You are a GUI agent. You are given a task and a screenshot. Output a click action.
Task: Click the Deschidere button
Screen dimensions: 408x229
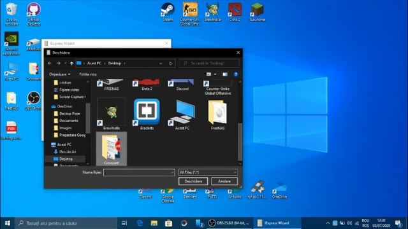(x=193, y=181)
